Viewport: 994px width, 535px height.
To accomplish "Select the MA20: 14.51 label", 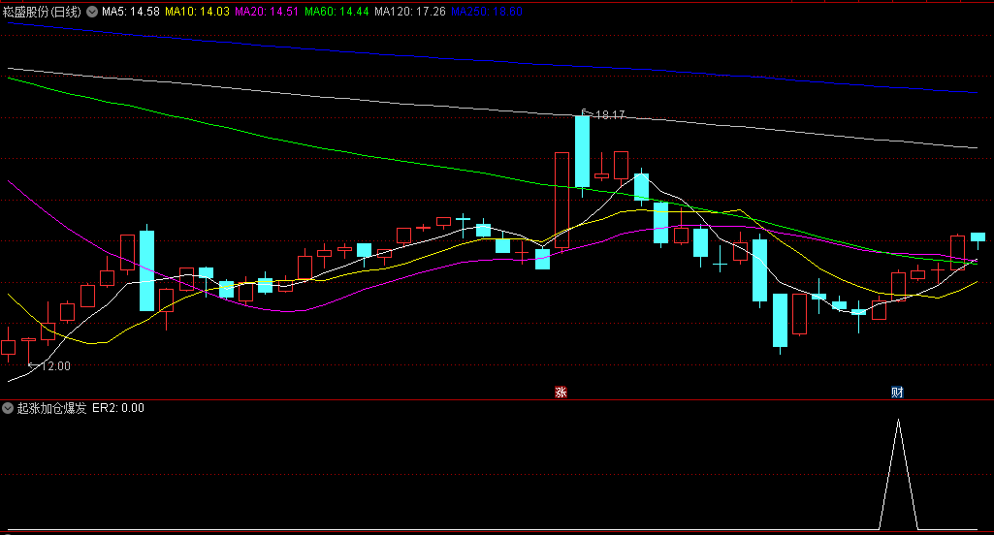I will point(267,12).
